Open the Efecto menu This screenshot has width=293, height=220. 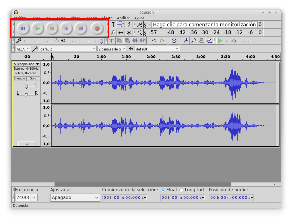point(107,18)
